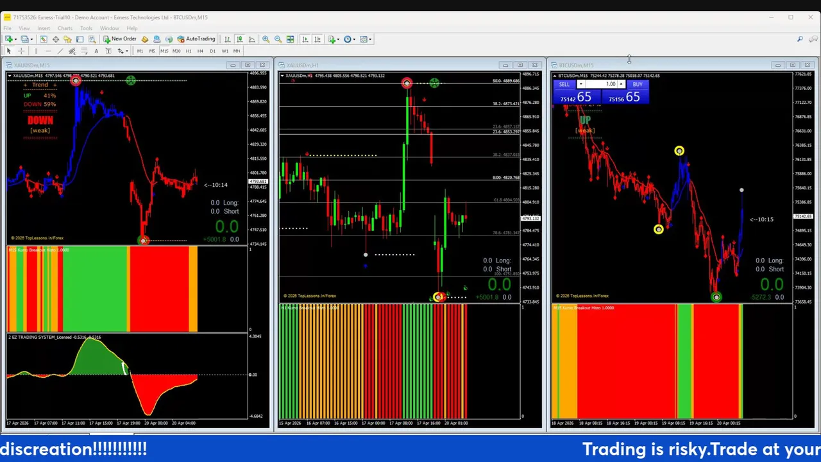Open MetaEditor (yellow book icon)
This screenshot has width=821, height=462.
[144, 39]
